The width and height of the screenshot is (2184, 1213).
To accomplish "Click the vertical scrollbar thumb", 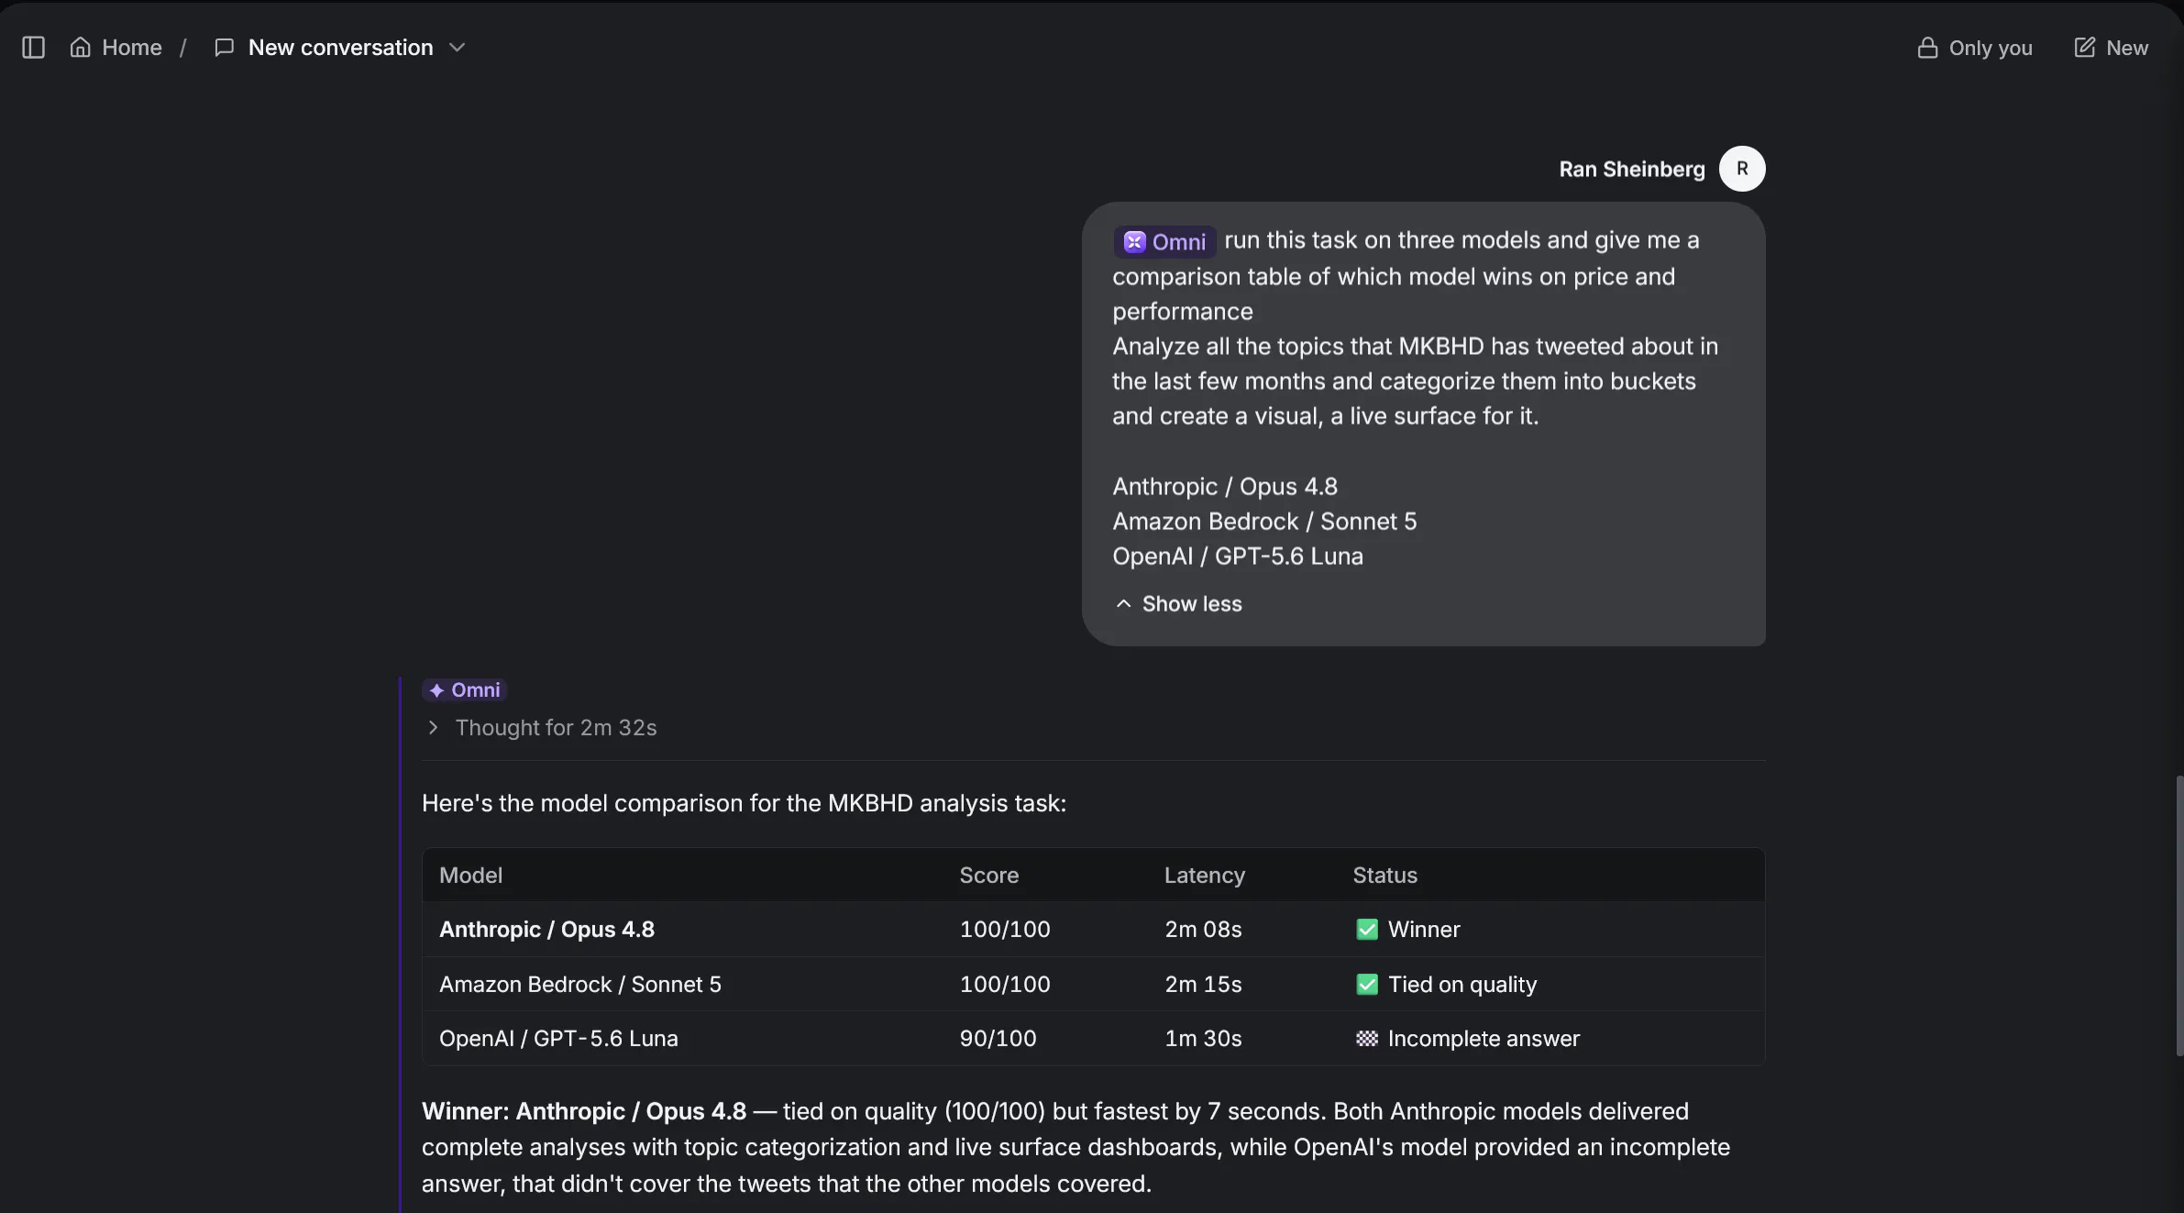I will coord(2178,916).
